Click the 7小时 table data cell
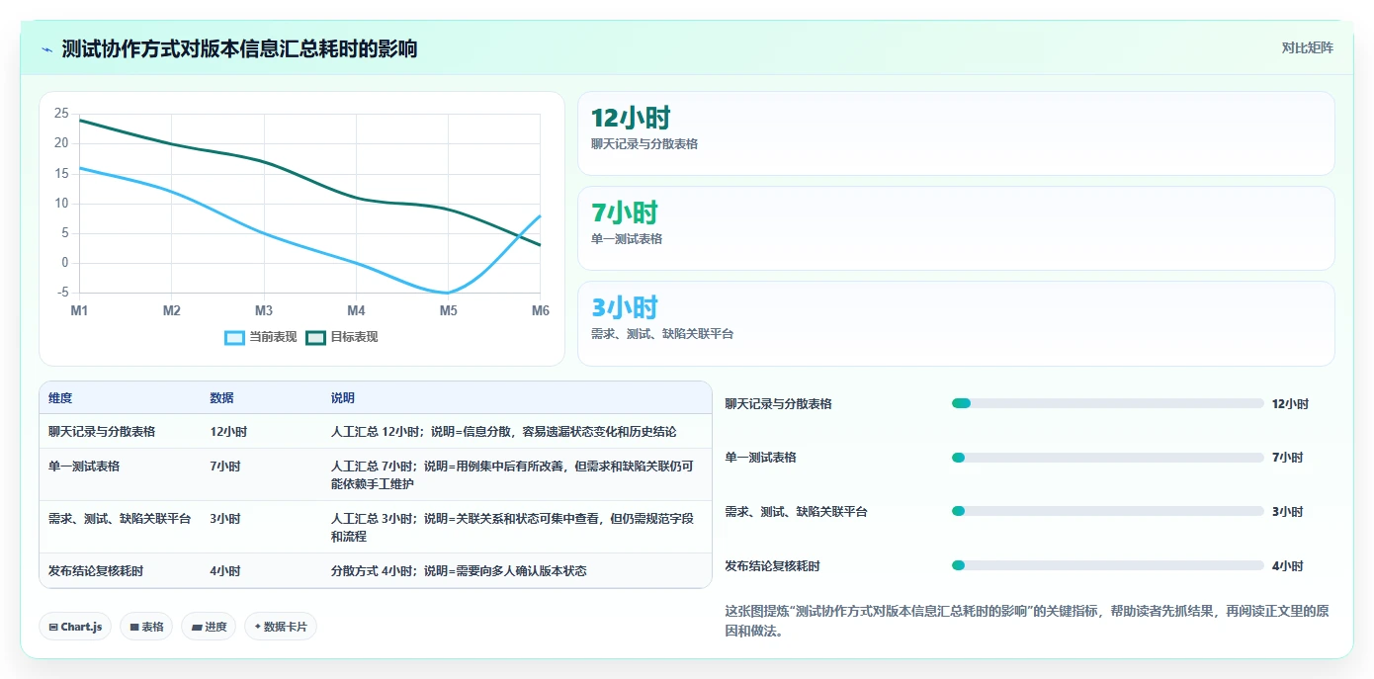Viewport: 1374px width, 679px height. [225, 467]
